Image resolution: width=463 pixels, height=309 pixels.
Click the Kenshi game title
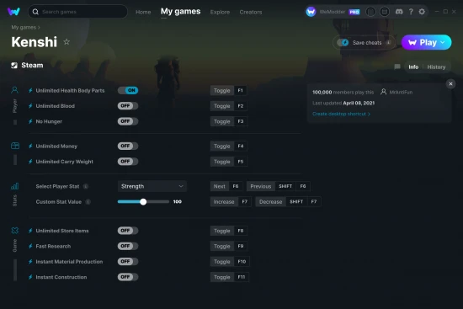click(35, 42)
